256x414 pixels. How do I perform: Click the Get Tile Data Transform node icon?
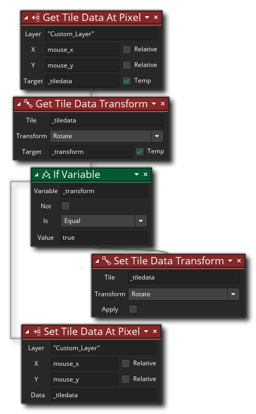[28, 104]
